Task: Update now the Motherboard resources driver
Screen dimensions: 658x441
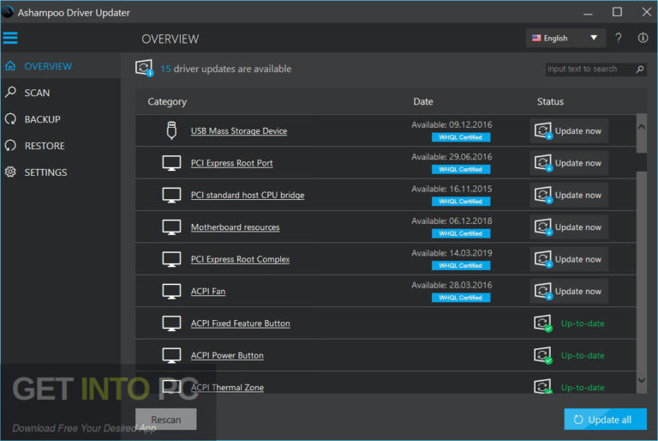Action: click(569, 227)
